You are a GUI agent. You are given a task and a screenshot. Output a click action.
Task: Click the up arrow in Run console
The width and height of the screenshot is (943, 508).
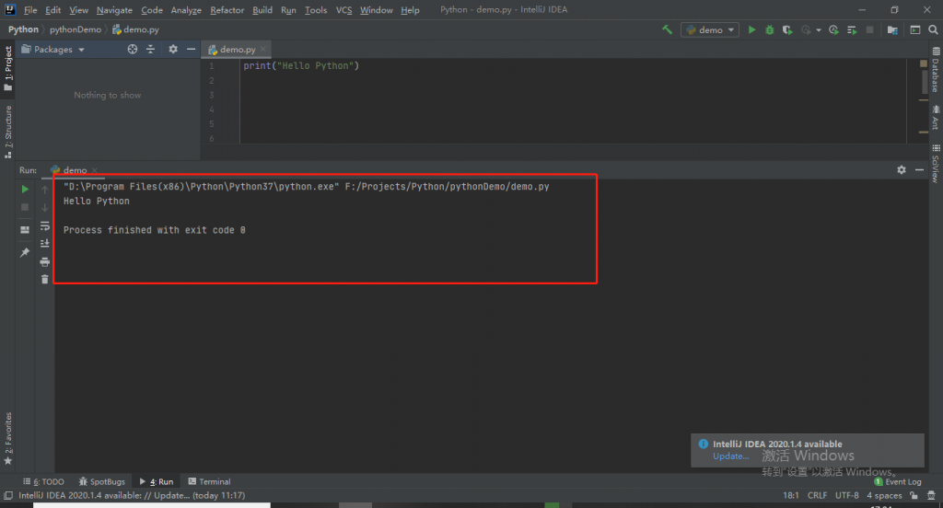tap(44, 189)
